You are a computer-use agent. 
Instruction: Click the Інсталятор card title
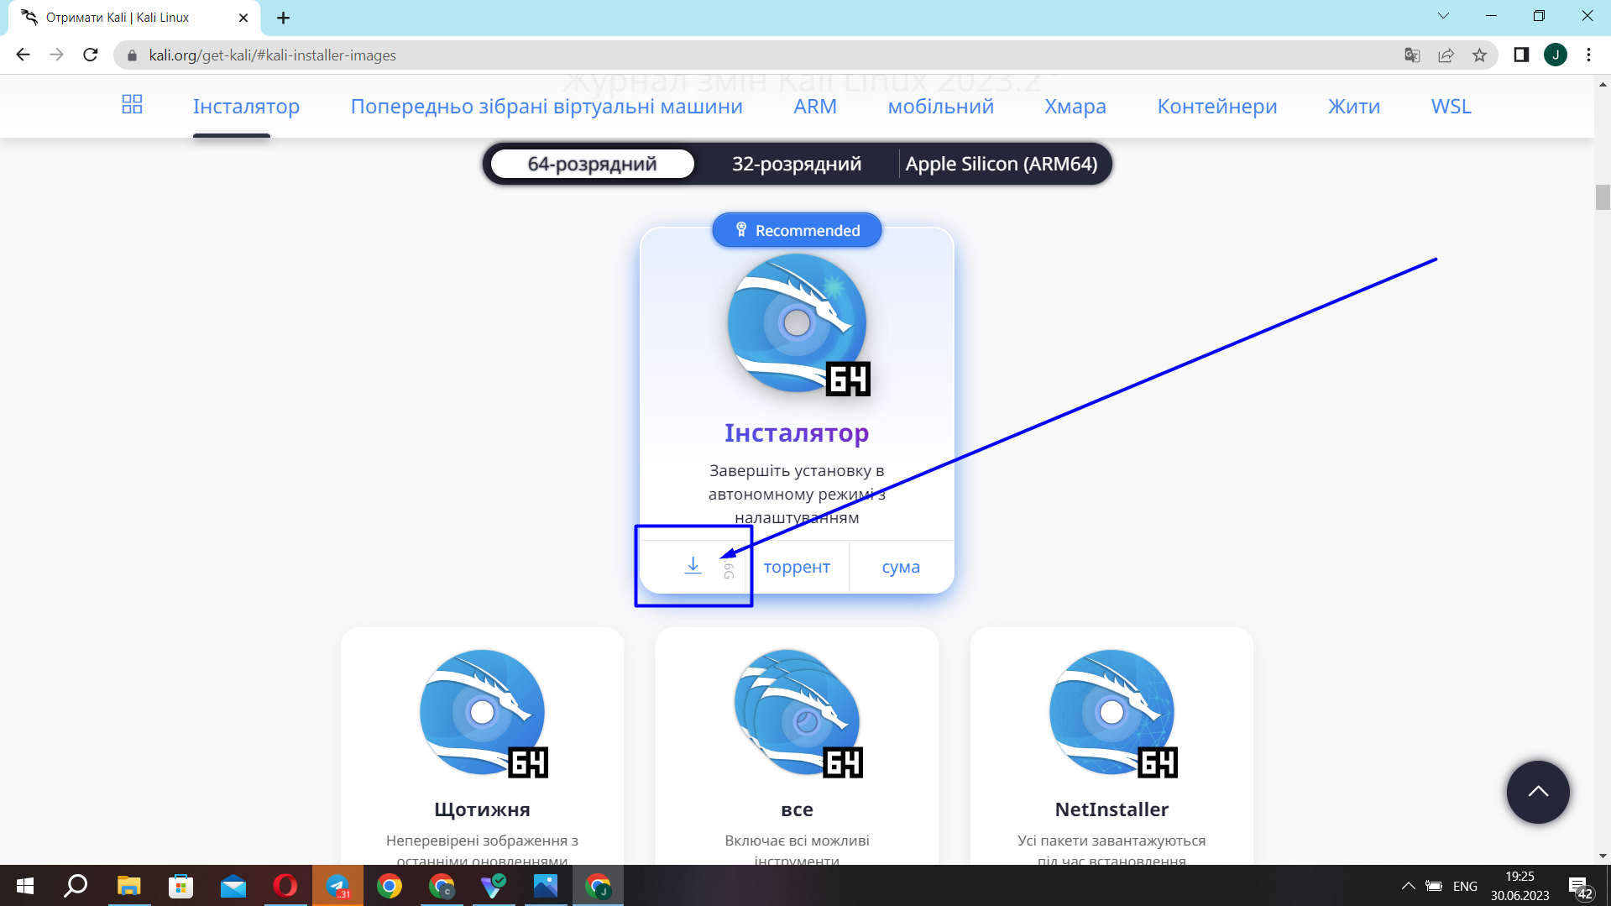tap(797, 432)
